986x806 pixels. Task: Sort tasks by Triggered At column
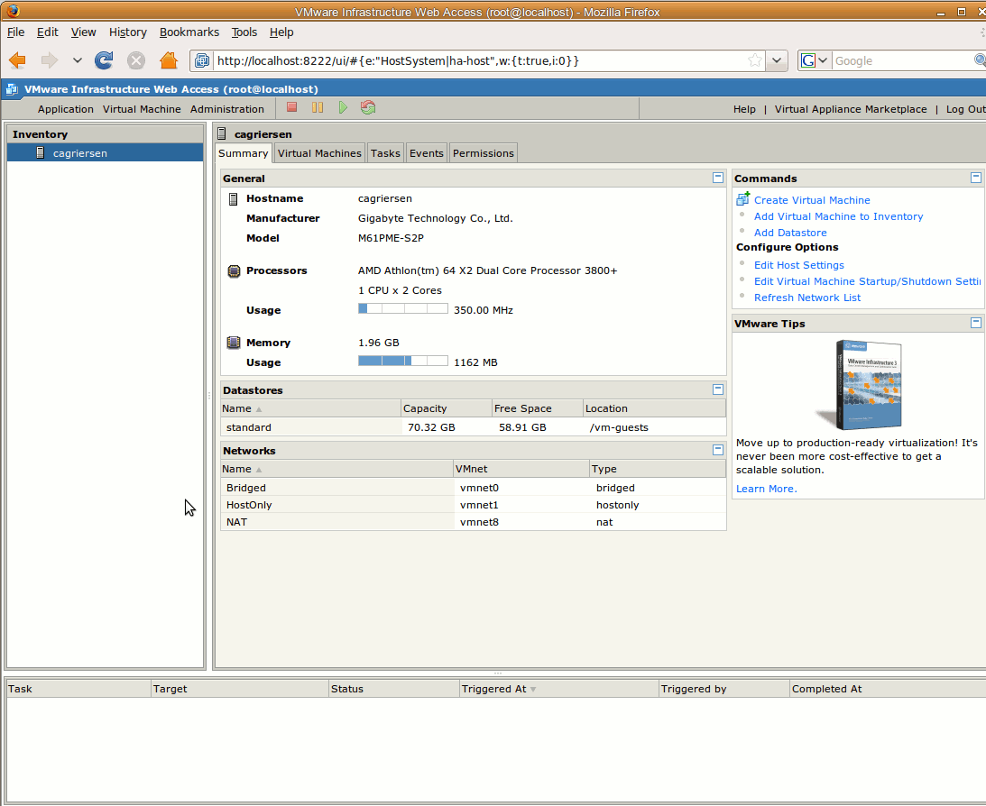[x=558, y=689]
